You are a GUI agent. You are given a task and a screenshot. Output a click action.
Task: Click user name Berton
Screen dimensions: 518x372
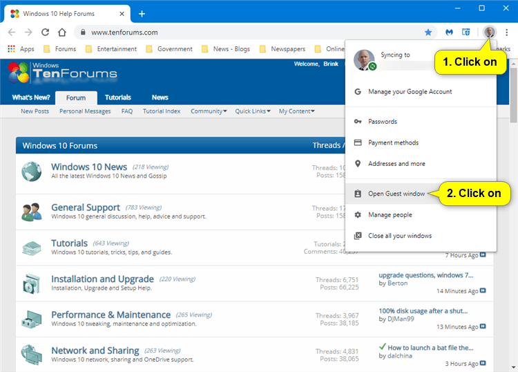[397, 283]
